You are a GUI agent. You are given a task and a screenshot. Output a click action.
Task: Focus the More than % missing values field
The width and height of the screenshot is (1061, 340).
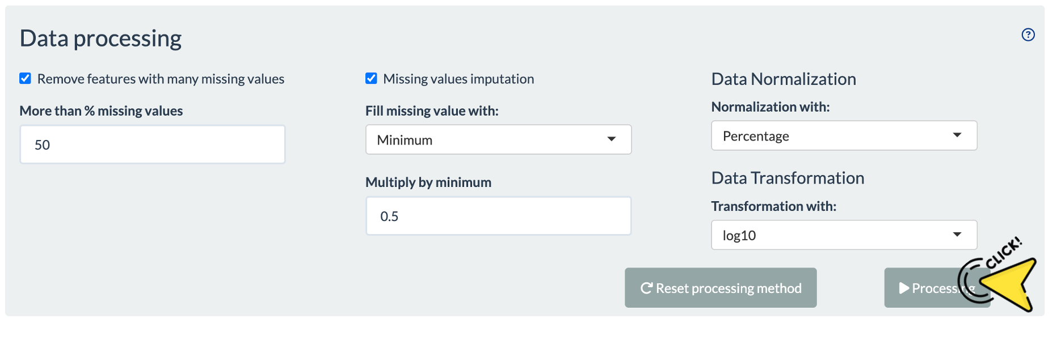[x=152, y=145]
